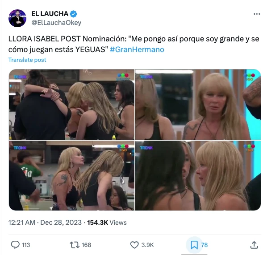Open the #GranHermano hashtag
Viewport: 263px width, 255px height.
pyautogui.click(x=137, y=49)
